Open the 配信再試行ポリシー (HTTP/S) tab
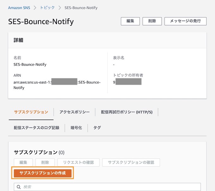The image size is (215, 191). 127,112
